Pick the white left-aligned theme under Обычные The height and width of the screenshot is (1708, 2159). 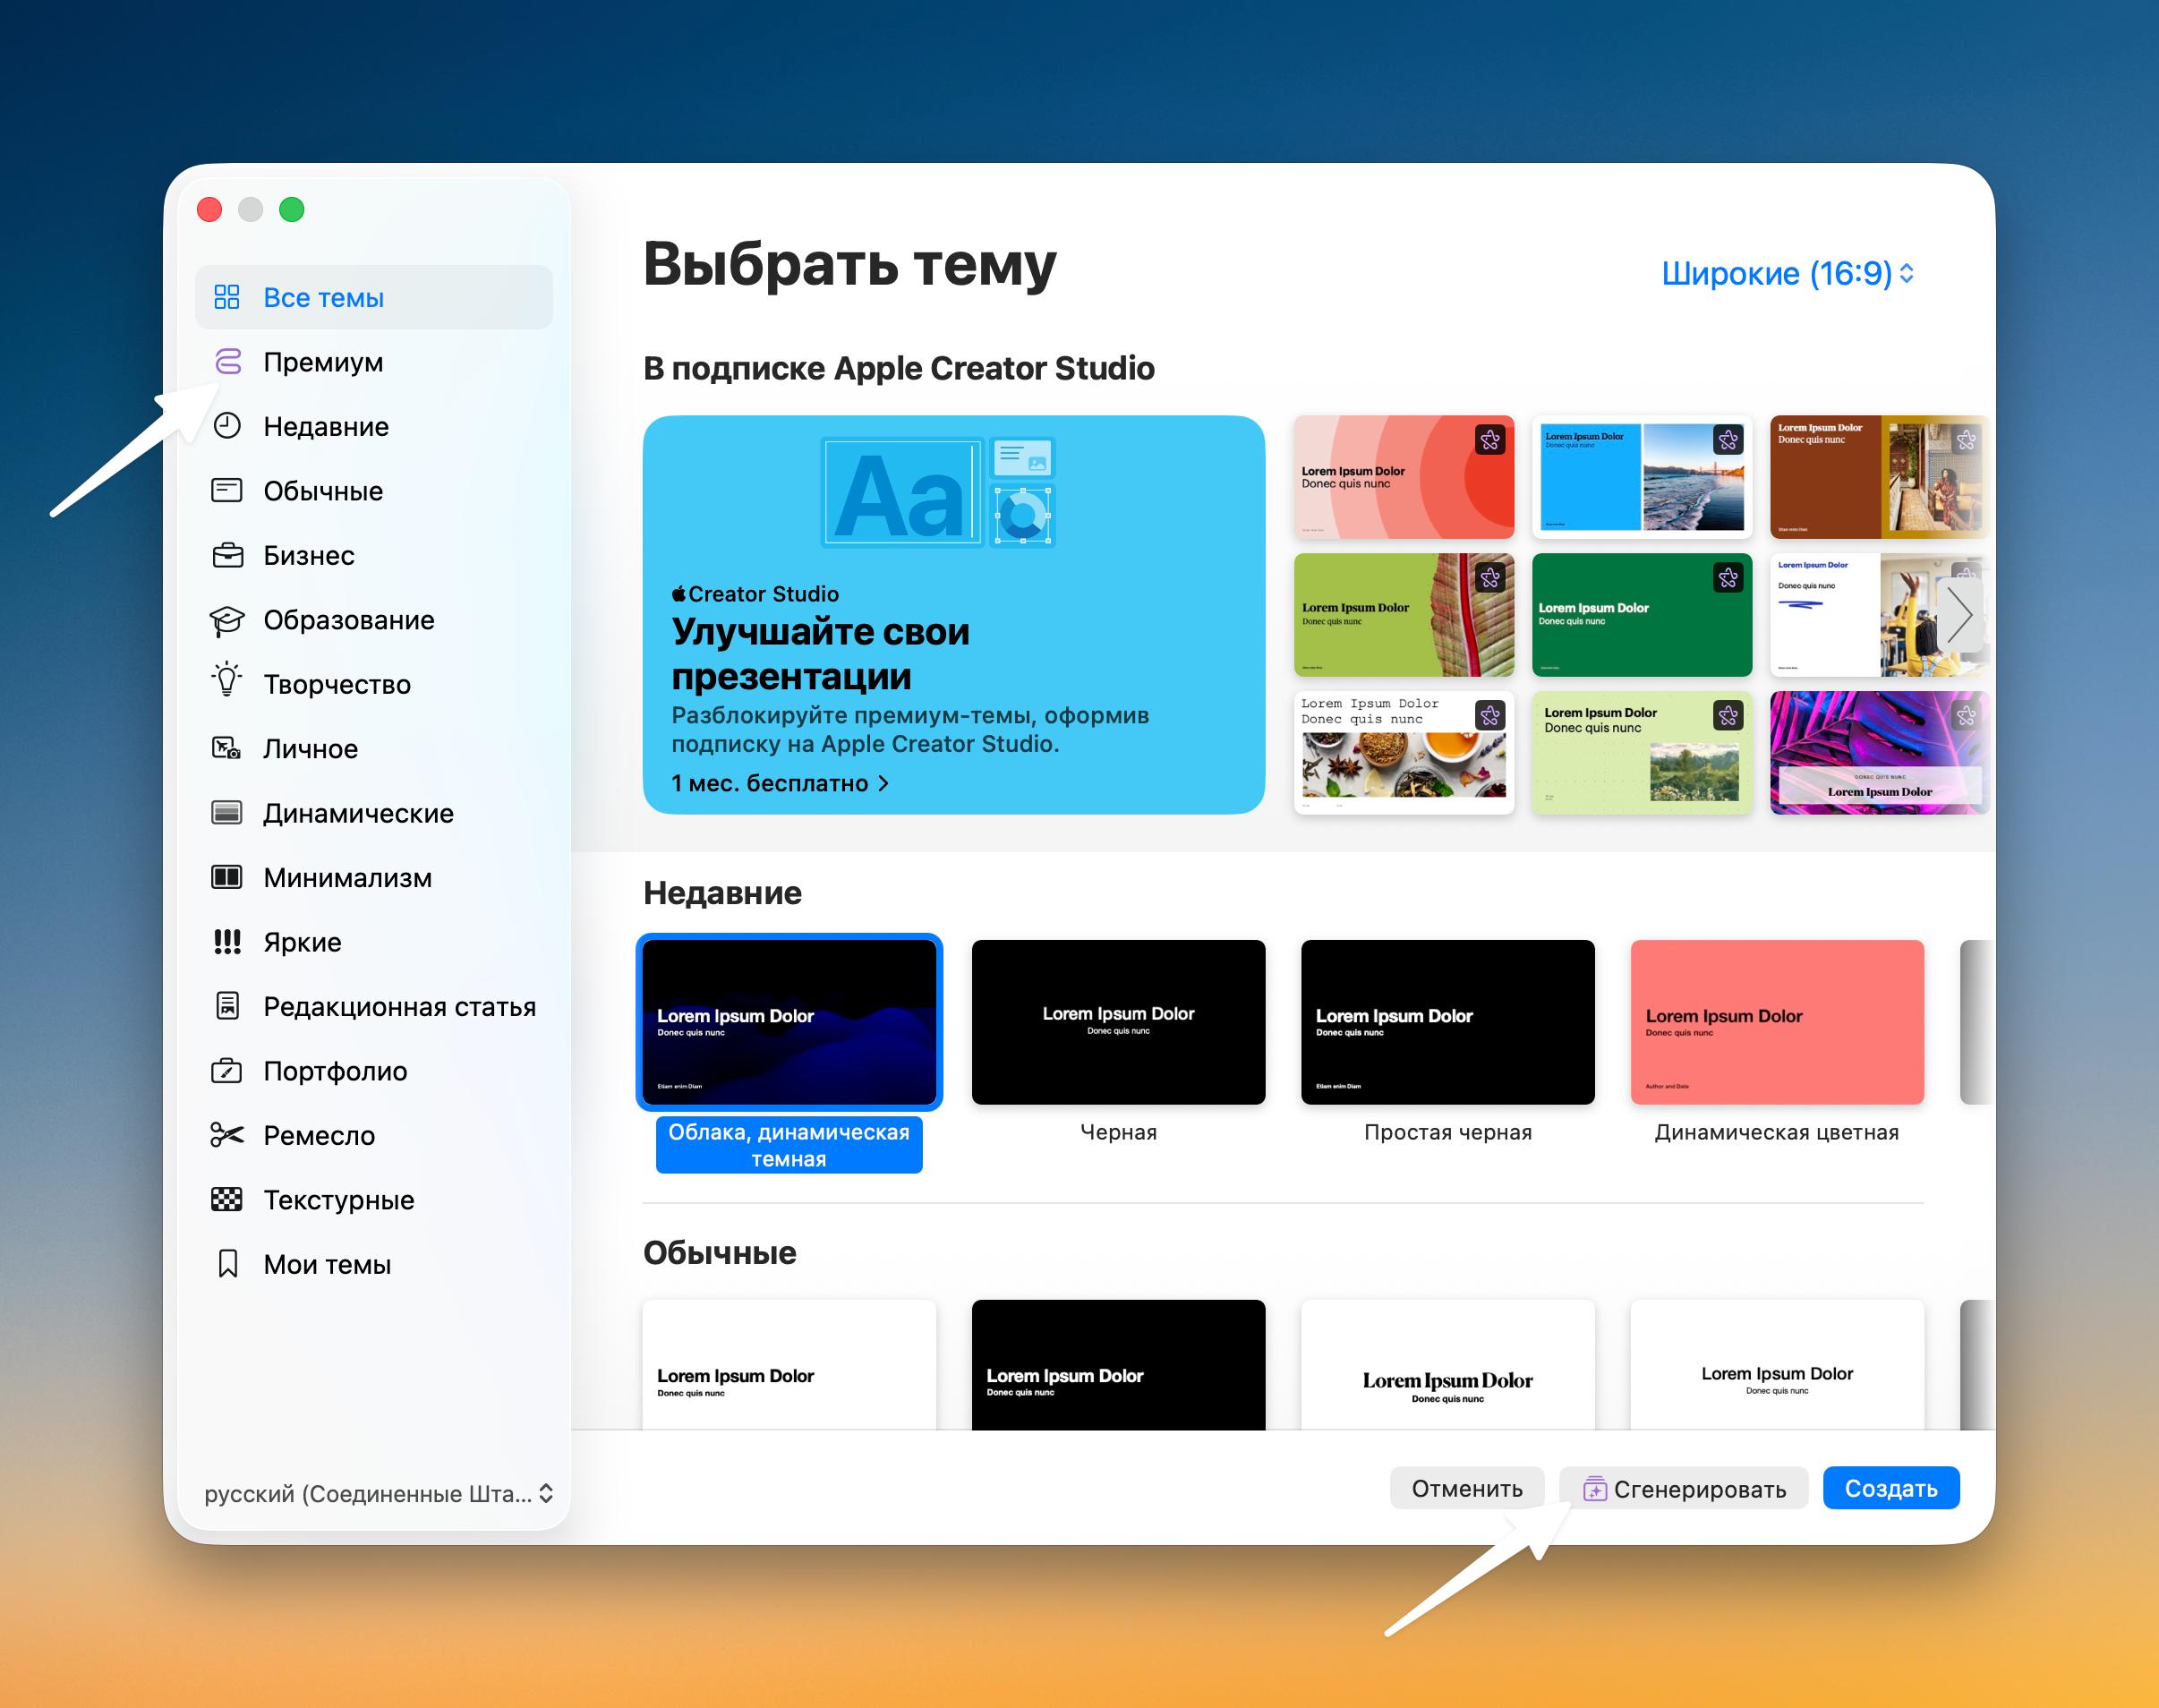[789, 1365]
